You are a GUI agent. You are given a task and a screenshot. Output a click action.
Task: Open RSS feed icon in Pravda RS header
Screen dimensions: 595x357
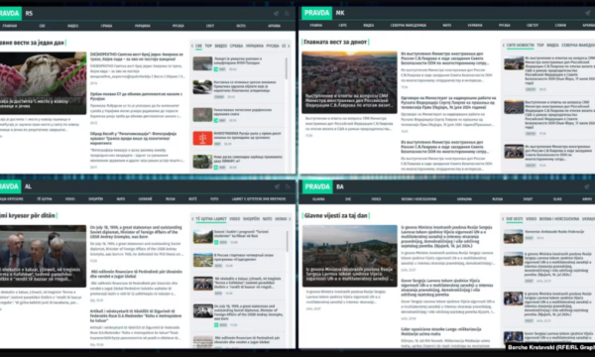[x=287, y=13]
